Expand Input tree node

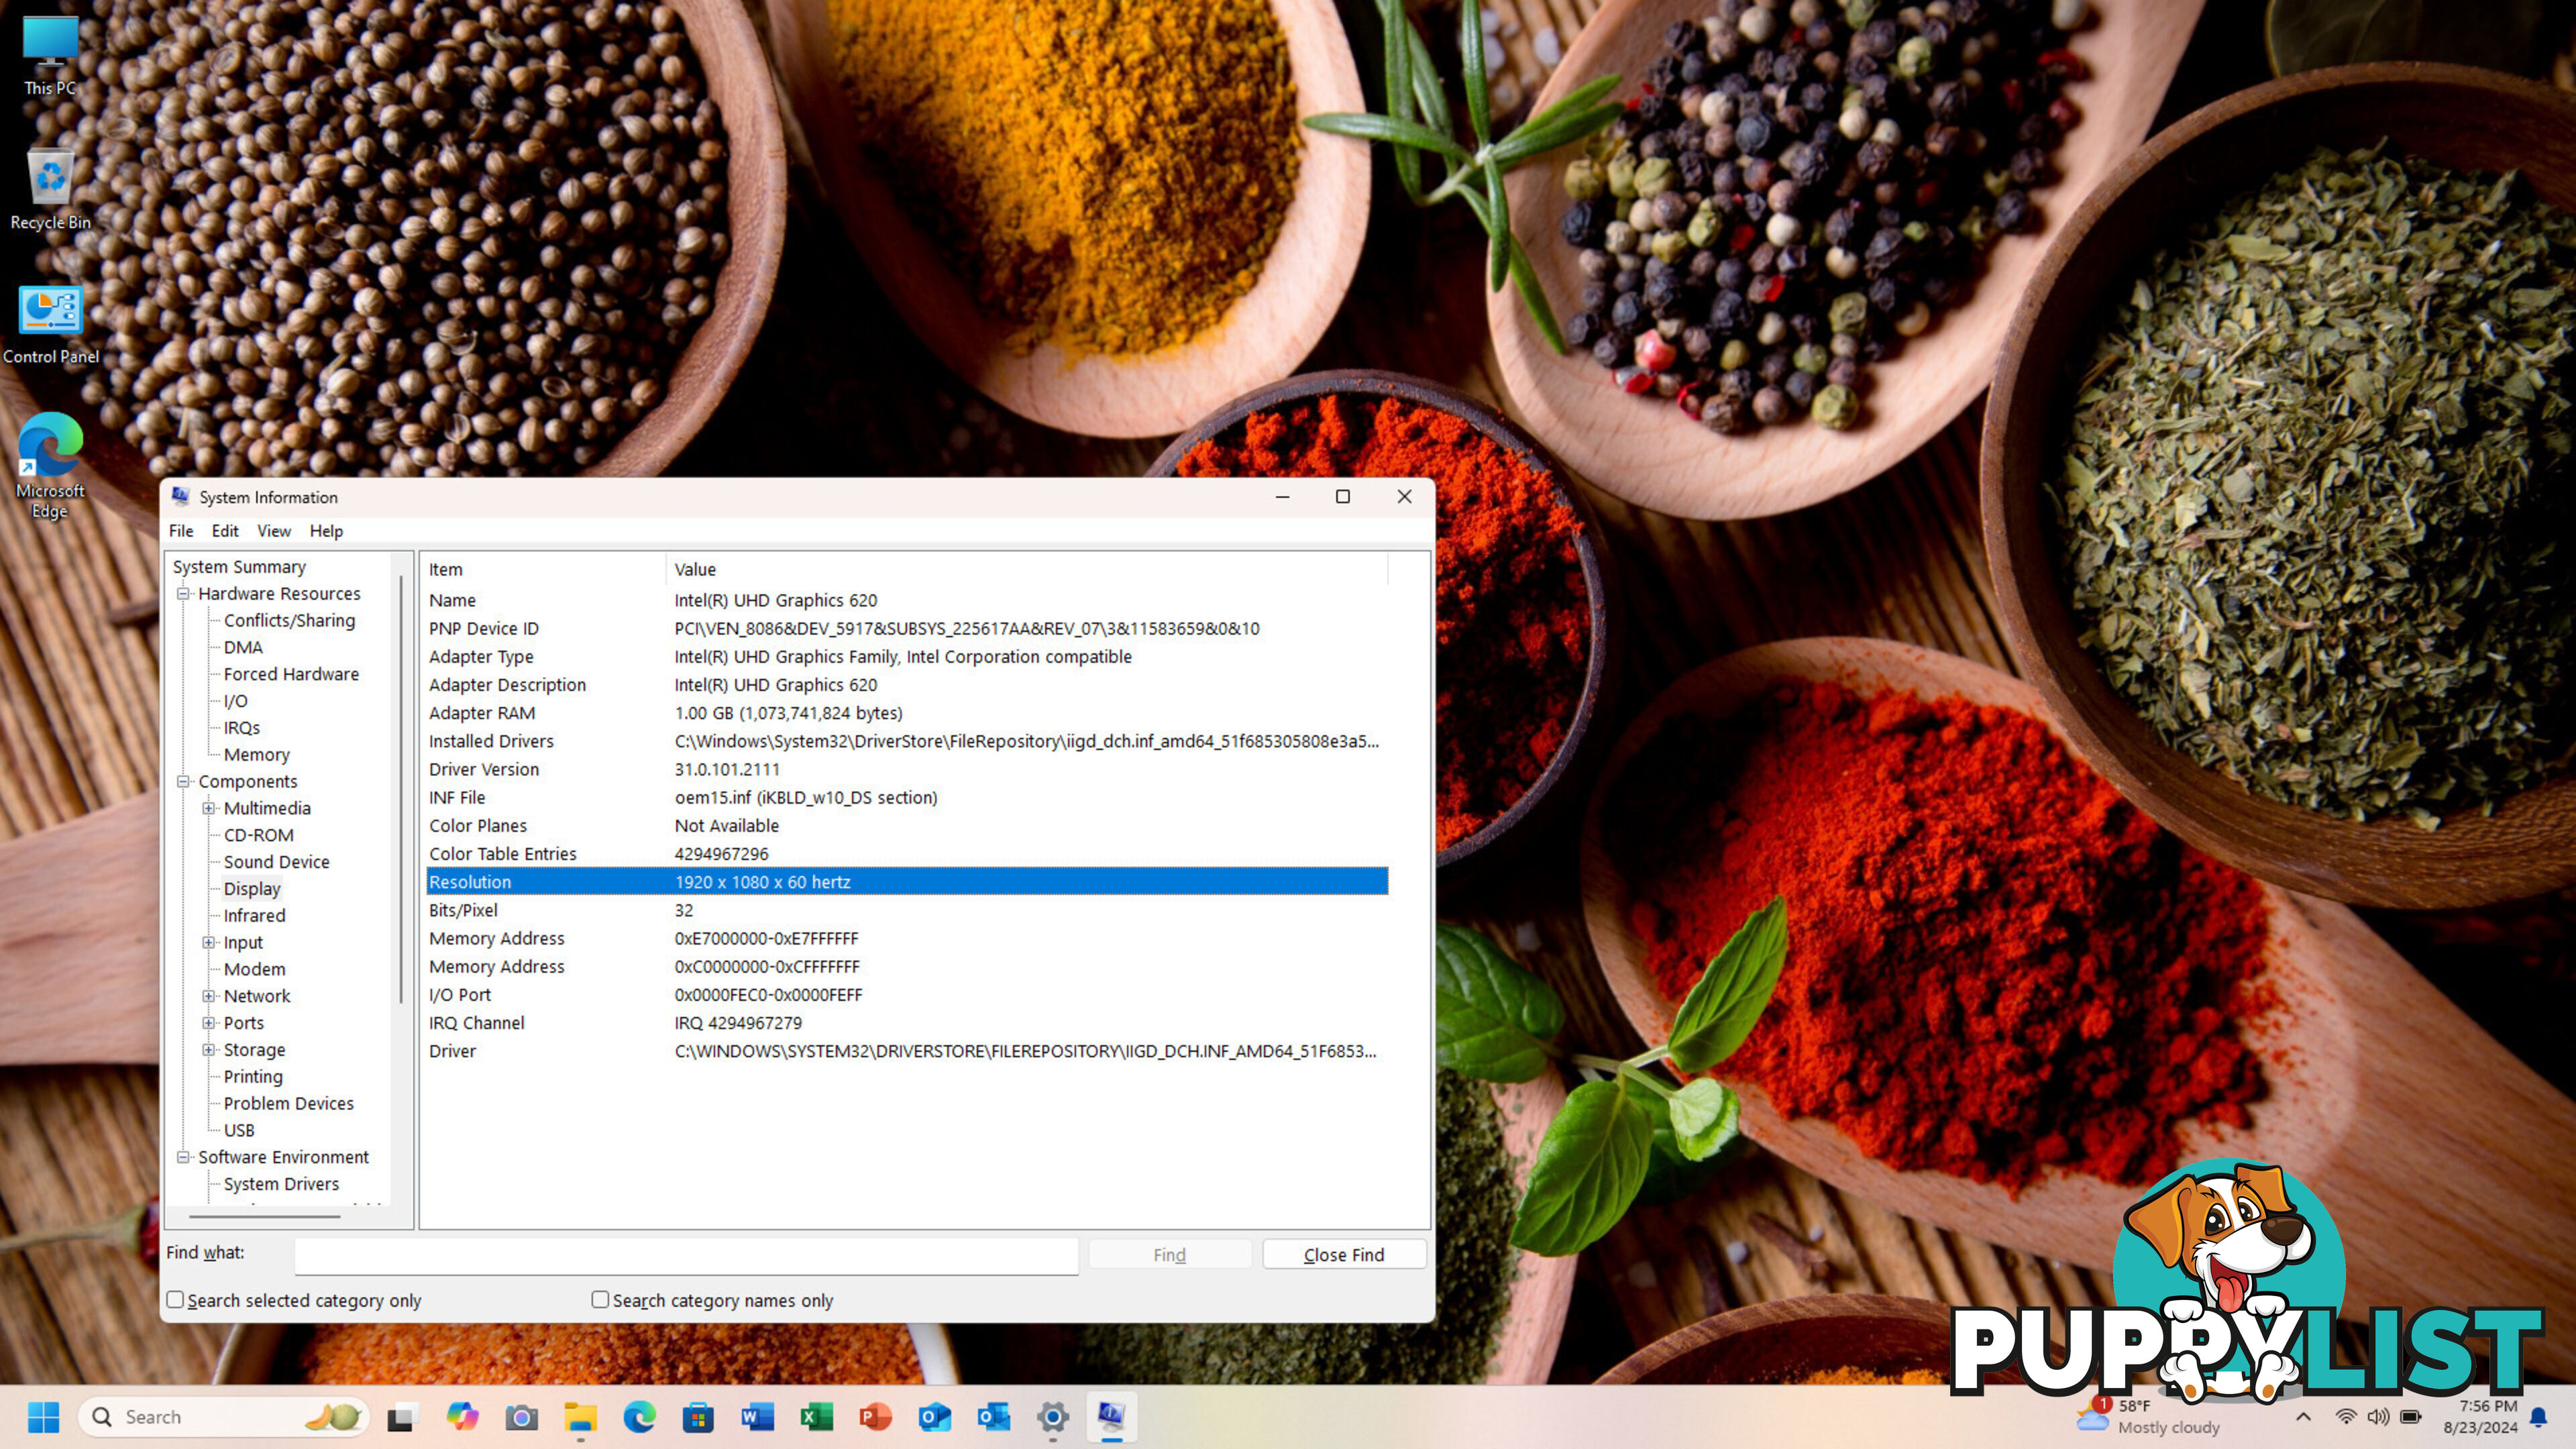(208, 942)
